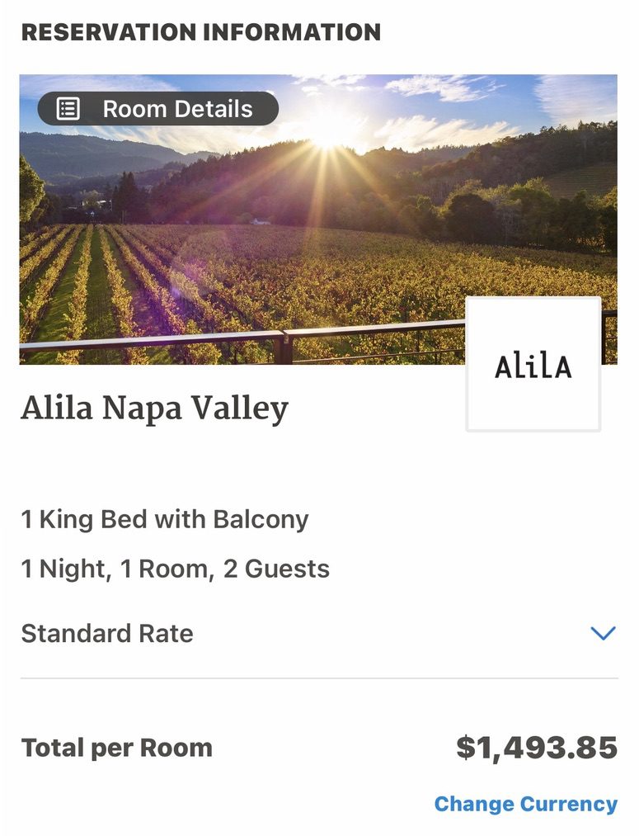The width and height of the screenshot is (639, 836).
Task: Tap the Alila brand logo tile
Action: (533, 364)
